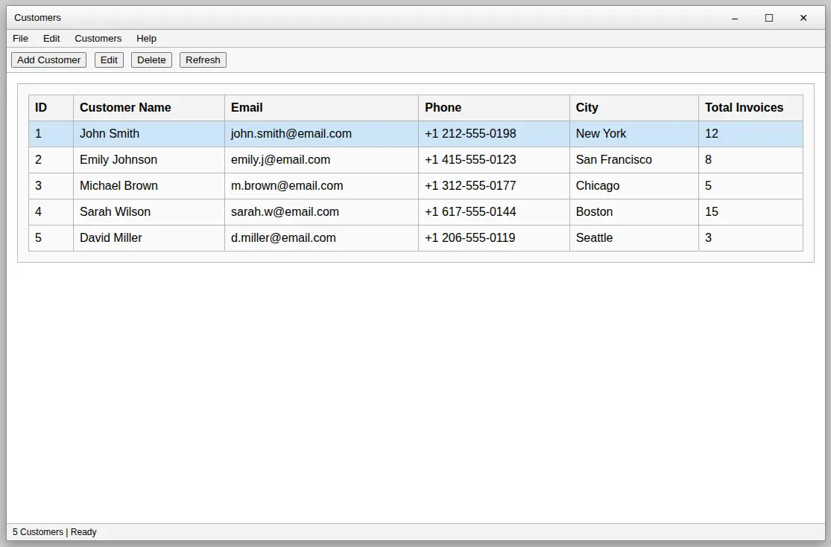Minimize the Customers window
The image size is (831, 547).
click(735, 18)
